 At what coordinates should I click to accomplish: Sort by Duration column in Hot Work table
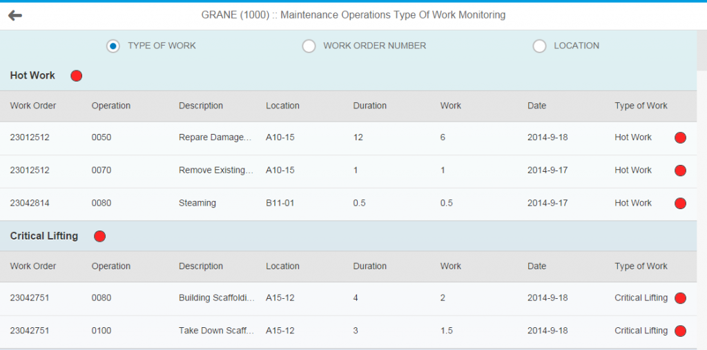coord(370,106)
